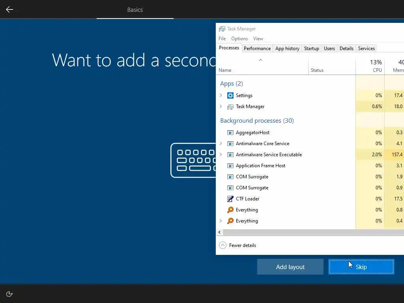Click the Task Manager horizontal scrollbar track
Screen dimensions: 404x303
[x=313, y=232]
